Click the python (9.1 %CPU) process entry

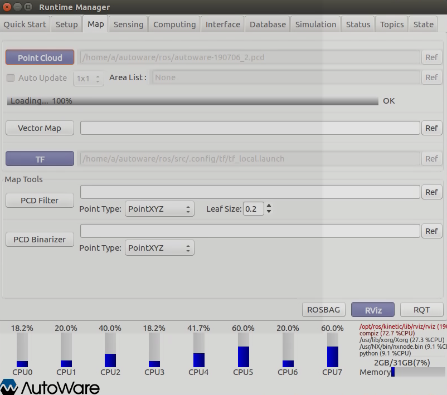coord(385,353)
